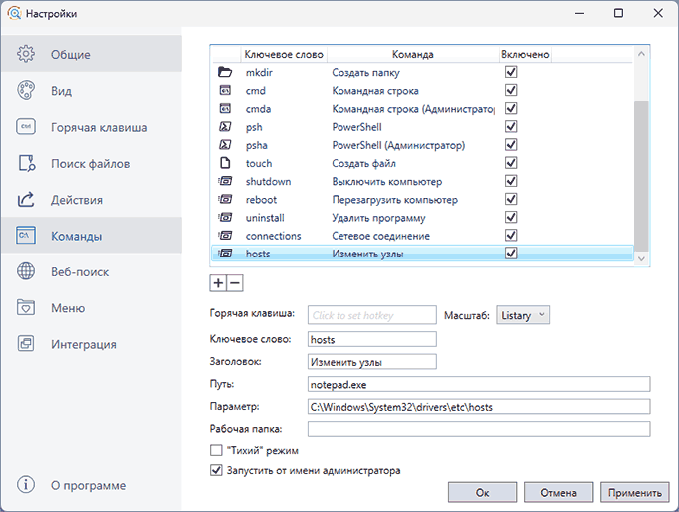Cancel changes with Отмена button
The image size is (679, 512).
pyautogui.click(x=558, y=492)
